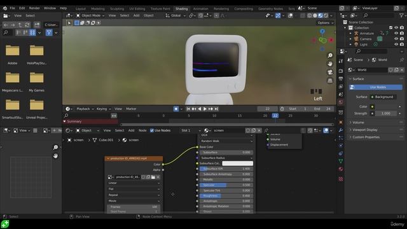This screenshot has height=229, width=407.
Task: Open the Slot 1 material slot dropdown
Action: 191,130
